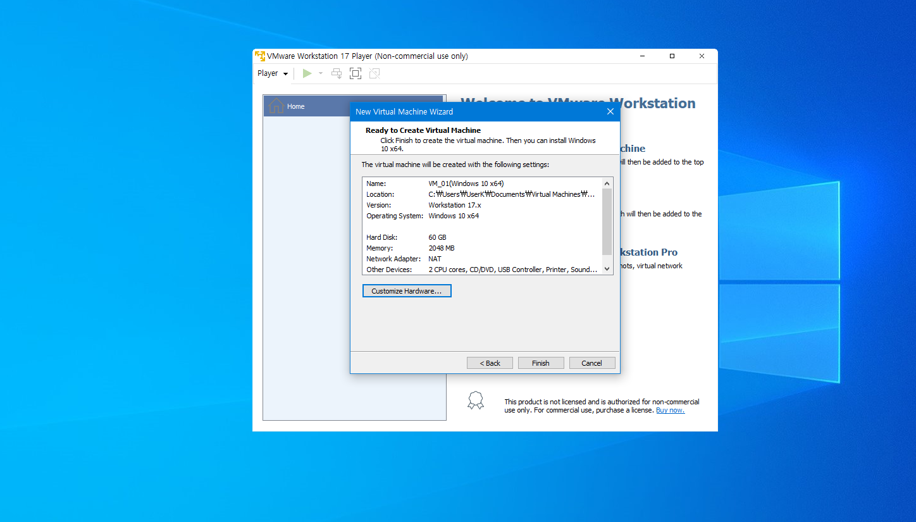Click the settings list scrollbar thumb
The width and height of the screenshot is (916, 522).
point(607,221)
